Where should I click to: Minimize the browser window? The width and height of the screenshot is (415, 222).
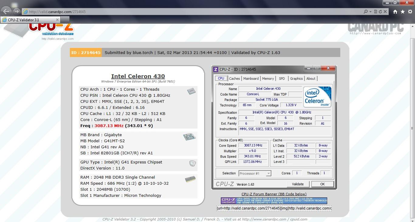387,2
